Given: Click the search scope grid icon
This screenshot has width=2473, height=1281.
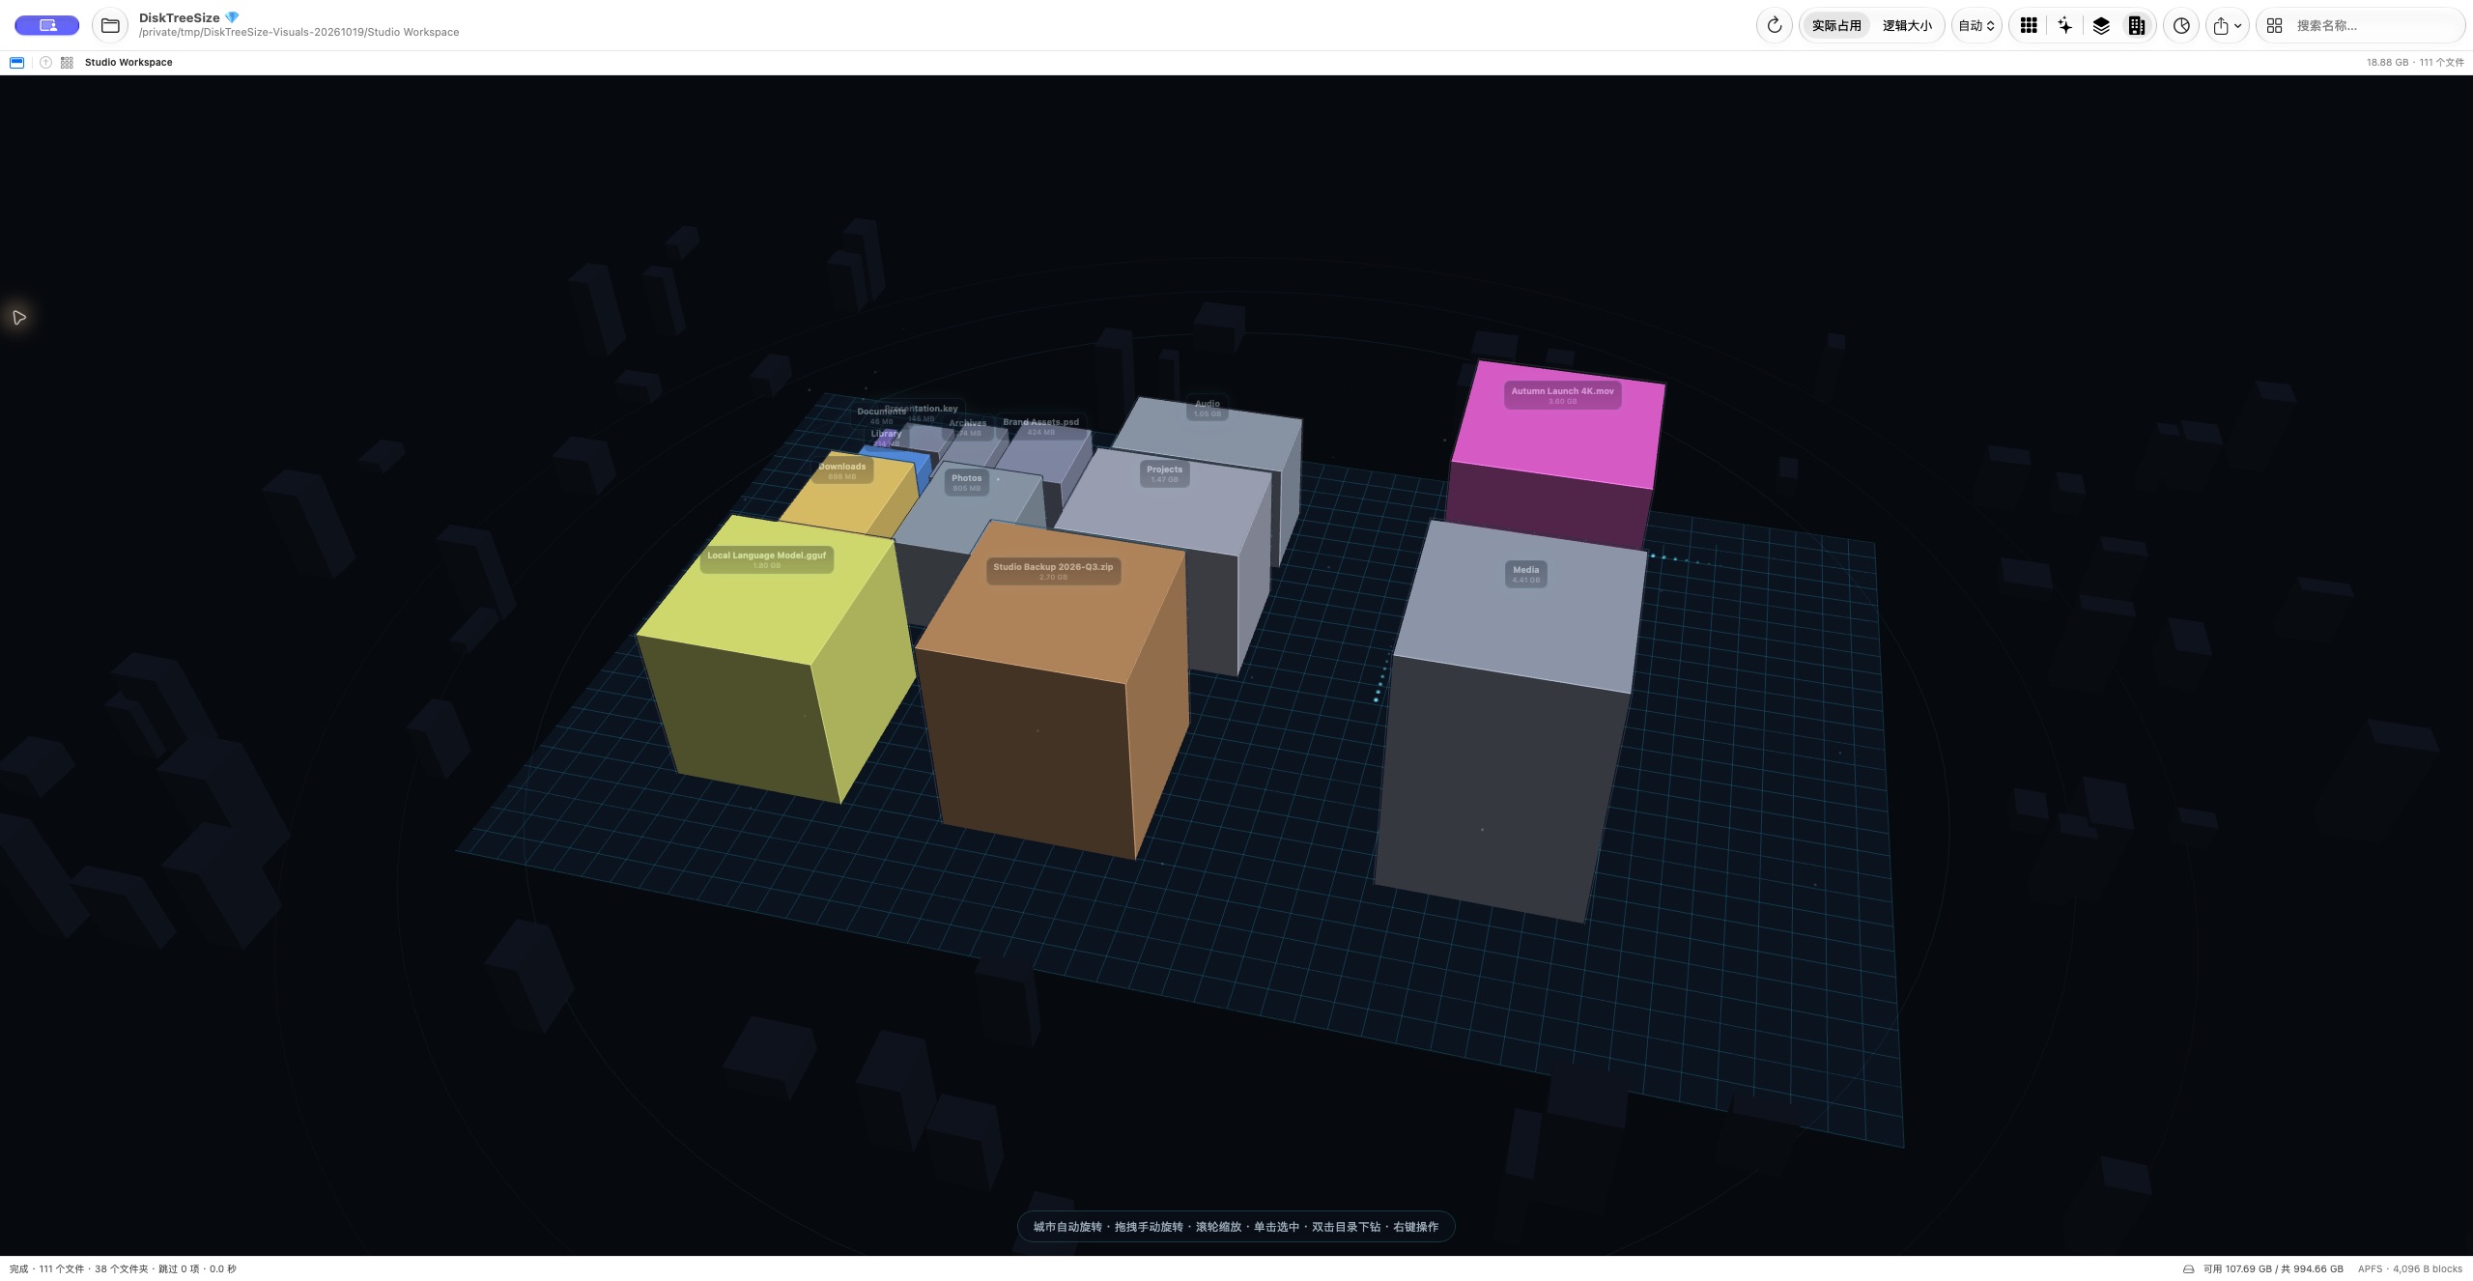Looking at the screenshot, I should click(2275, 25).
